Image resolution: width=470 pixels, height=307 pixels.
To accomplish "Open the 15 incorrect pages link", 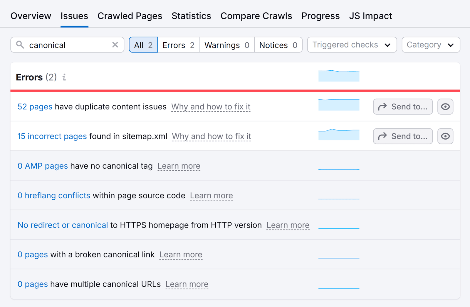I will pyautogui.click(x=52, y=136).
